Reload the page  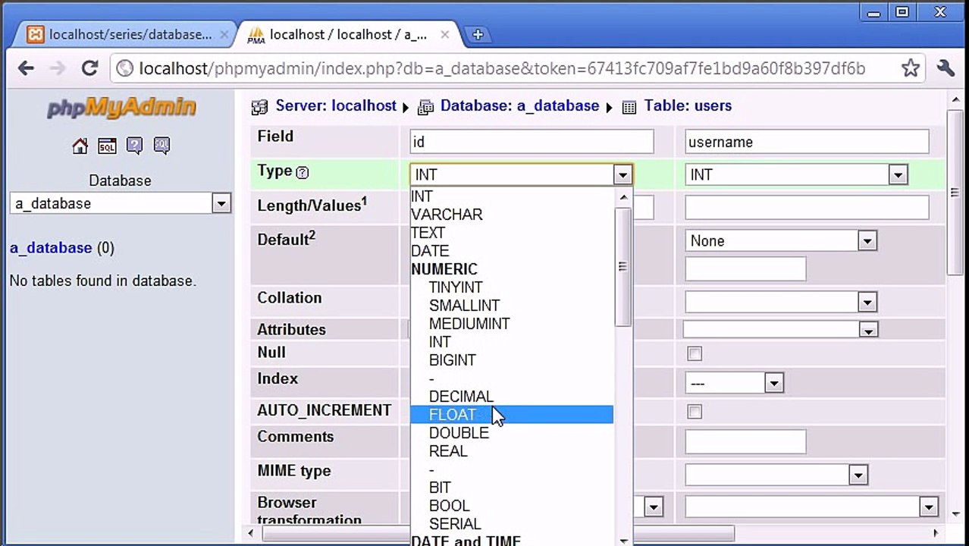pos(89,68)
